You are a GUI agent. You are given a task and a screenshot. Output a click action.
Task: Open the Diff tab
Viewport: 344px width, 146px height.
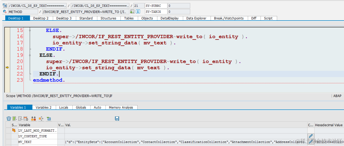254,18
